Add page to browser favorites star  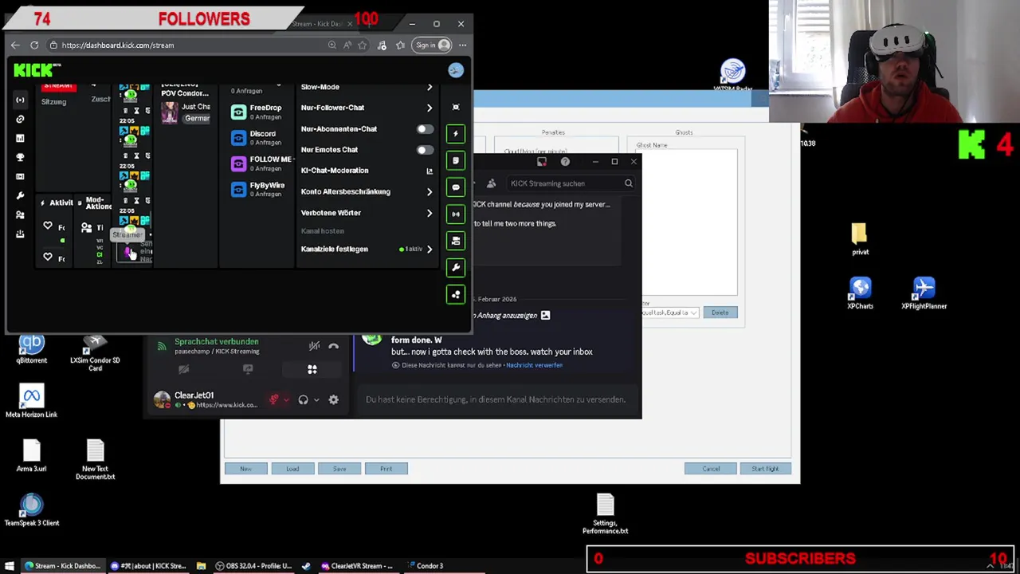pyautogui.click(x=363, y=45)
